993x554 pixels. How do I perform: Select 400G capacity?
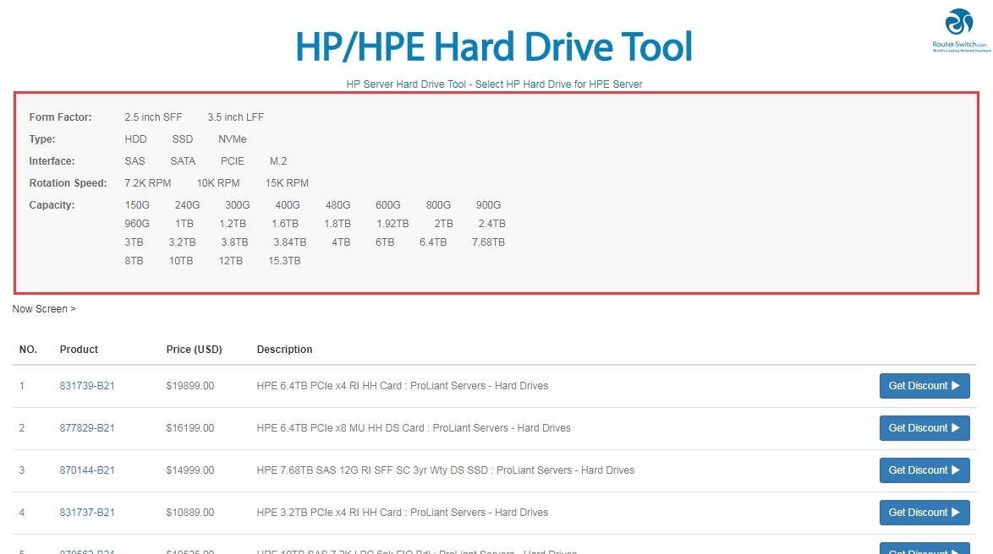288,205
